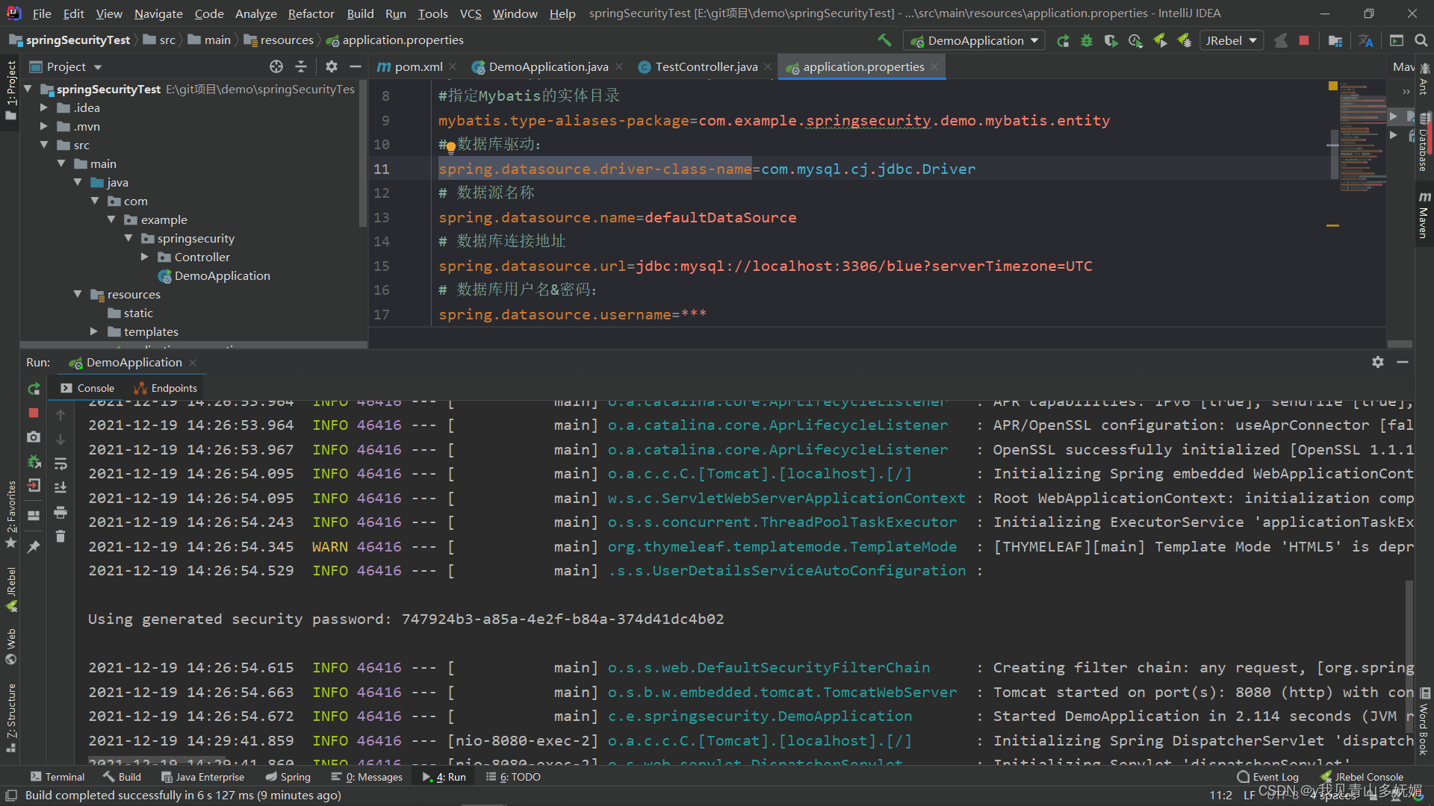Click the Exit icon with red arrow

(34, 486)
